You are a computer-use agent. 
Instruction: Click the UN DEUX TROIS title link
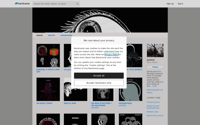44,103
